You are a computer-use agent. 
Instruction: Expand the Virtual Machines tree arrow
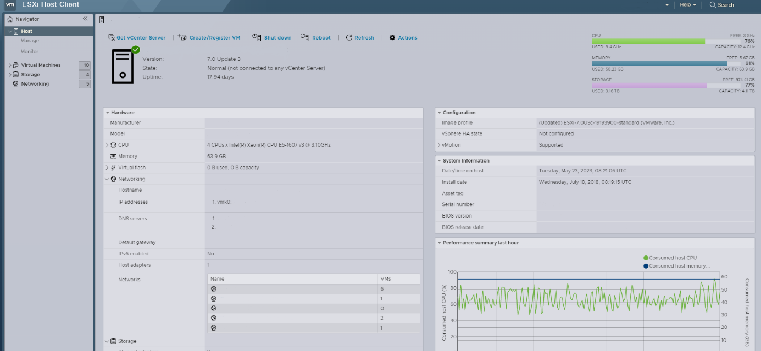[10, 65]
